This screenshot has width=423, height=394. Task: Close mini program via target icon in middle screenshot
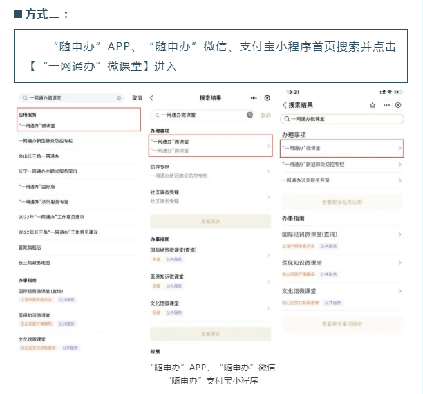pos(267,98)
